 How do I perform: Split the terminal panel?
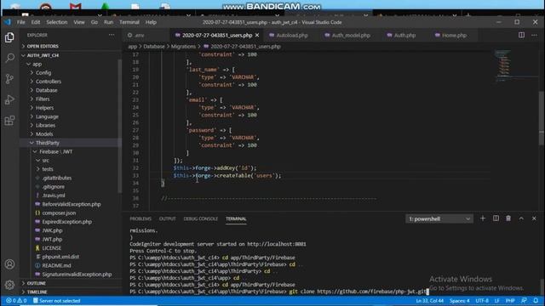pos(496,218)
